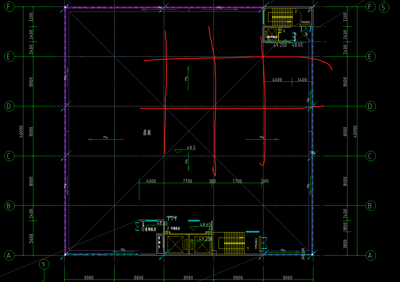Image resolution: width=400 pixels, height=282 pixels.
Task: Select grid bubble D on the right side
Action: (370, 106)
